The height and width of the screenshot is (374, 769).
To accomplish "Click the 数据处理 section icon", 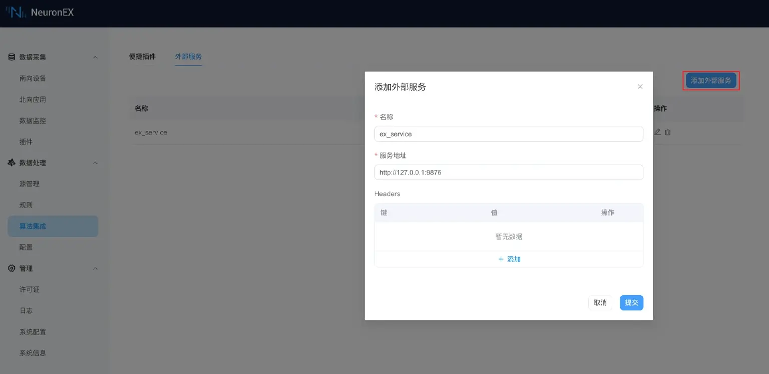I will click(x=12, y=162).
